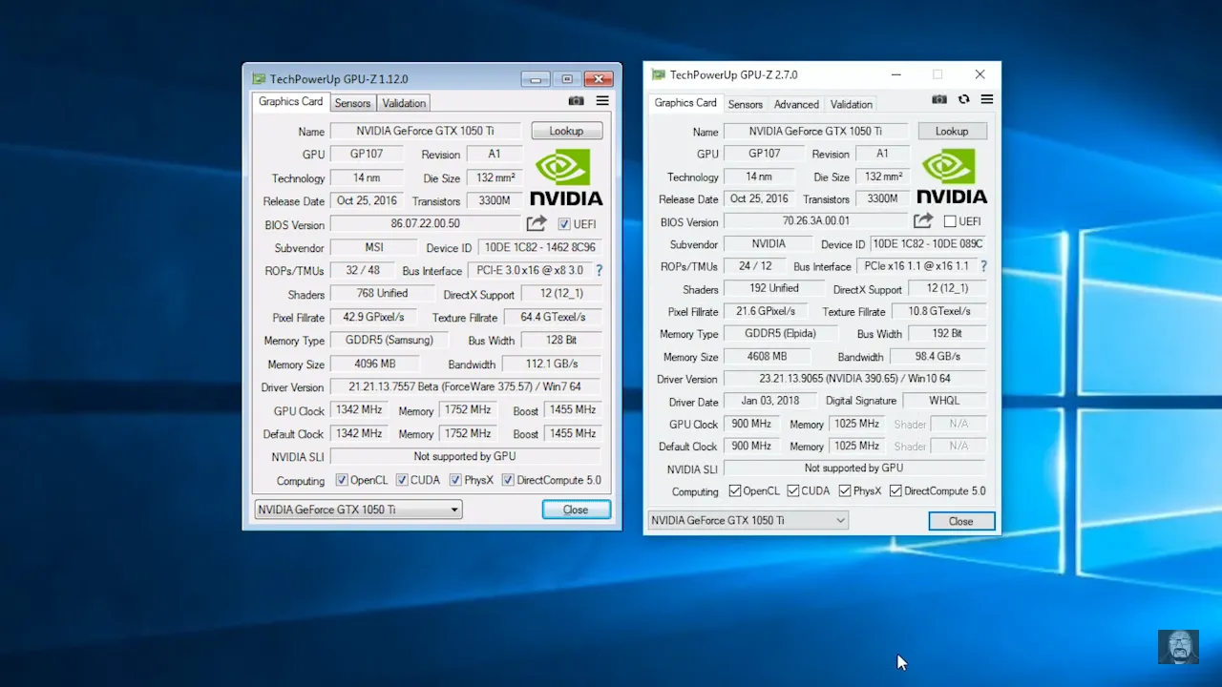Click the 112.1 GB/s bandwidth value
Image resolution: width=1222 pixels, height=687 pixels.
click(x=552, y=364)
